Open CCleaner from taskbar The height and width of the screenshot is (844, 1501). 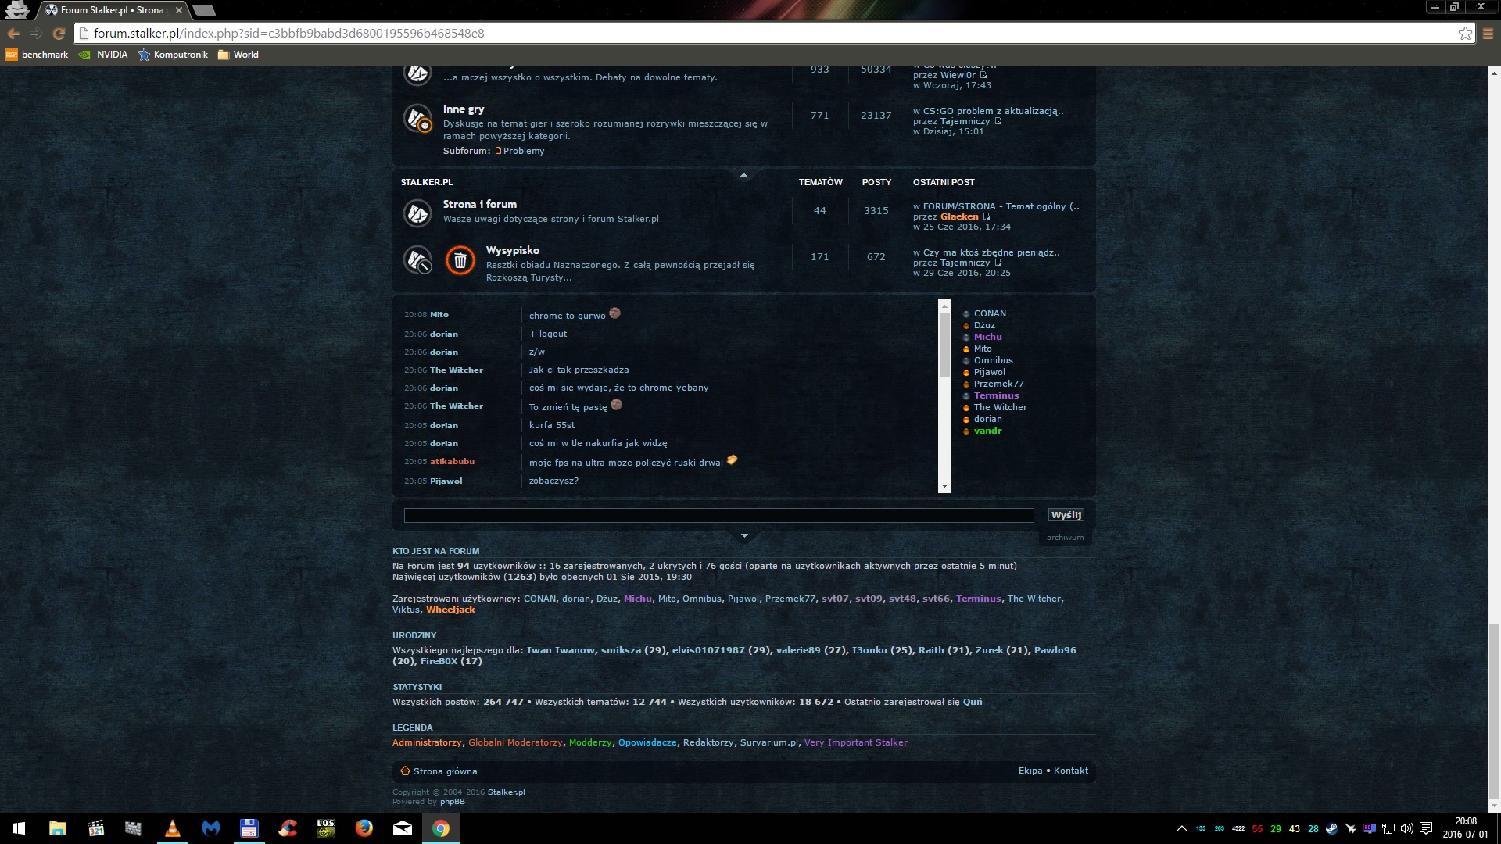click(x=288, y=828)
